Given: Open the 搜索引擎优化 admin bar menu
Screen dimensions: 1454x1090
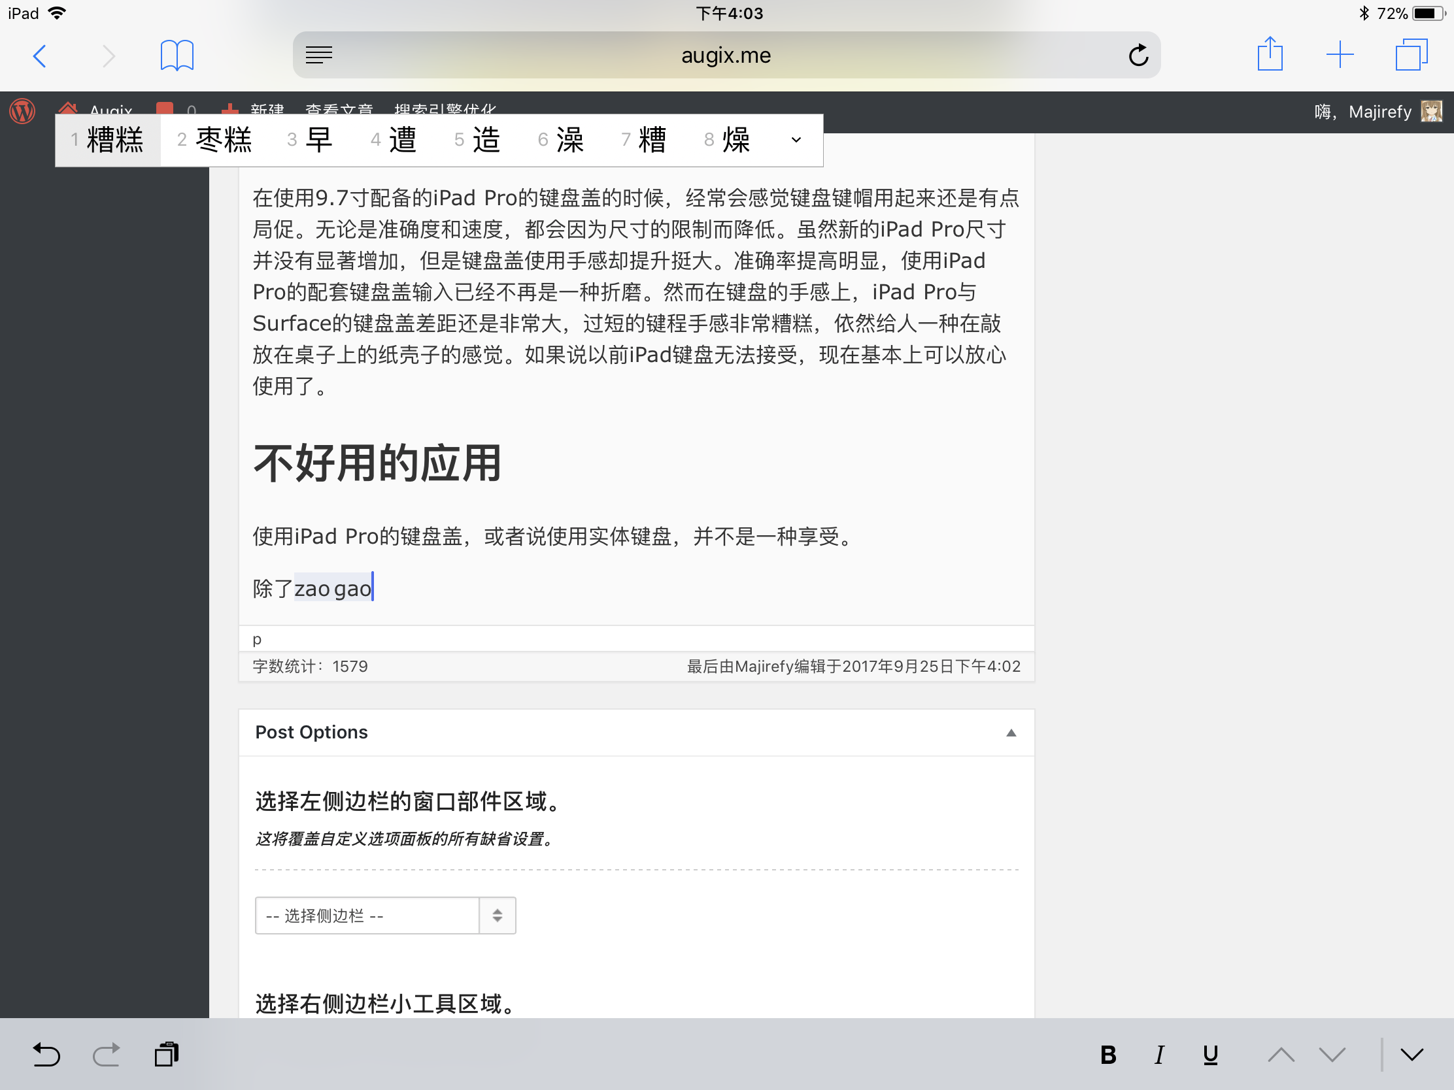Looking at the screenshot, I should click(445, 109).
